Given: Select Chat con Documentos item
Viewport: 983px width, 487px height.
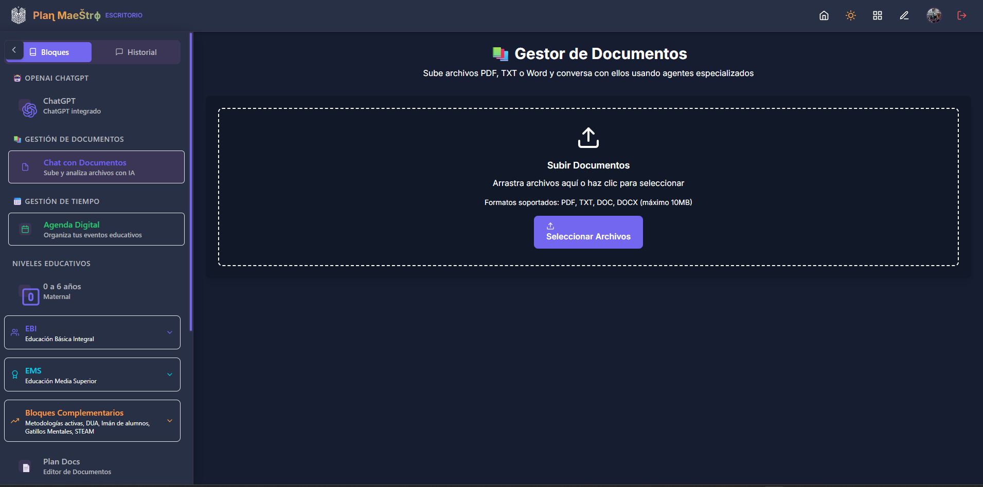Looking at the screenshot, I should point(96,167).
